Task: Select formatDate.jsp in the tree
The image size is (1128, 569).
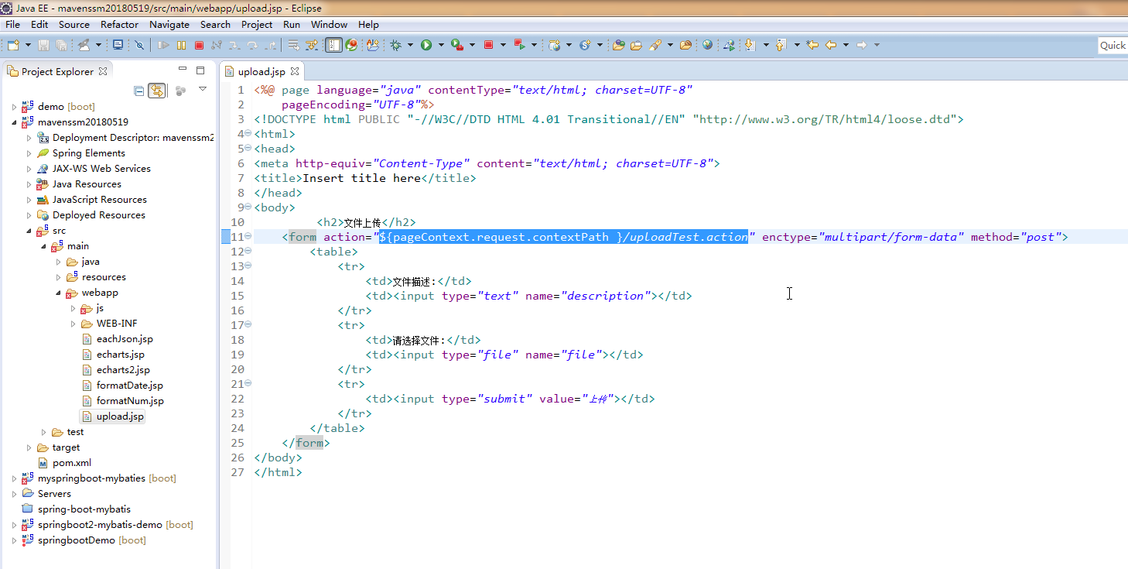Action: (x=129, y=386)
